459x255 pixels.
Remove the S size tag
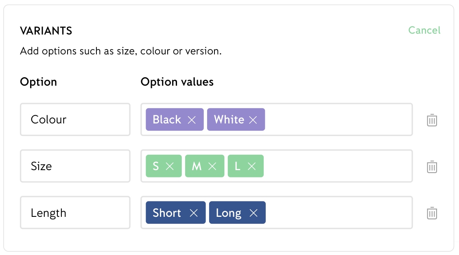(x=170, y=166)
